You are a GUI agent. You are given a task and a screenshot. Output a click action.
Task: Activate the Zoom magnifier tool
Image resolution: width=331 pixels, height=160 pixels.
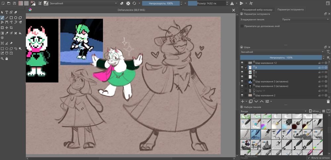(x=2, y=59)
